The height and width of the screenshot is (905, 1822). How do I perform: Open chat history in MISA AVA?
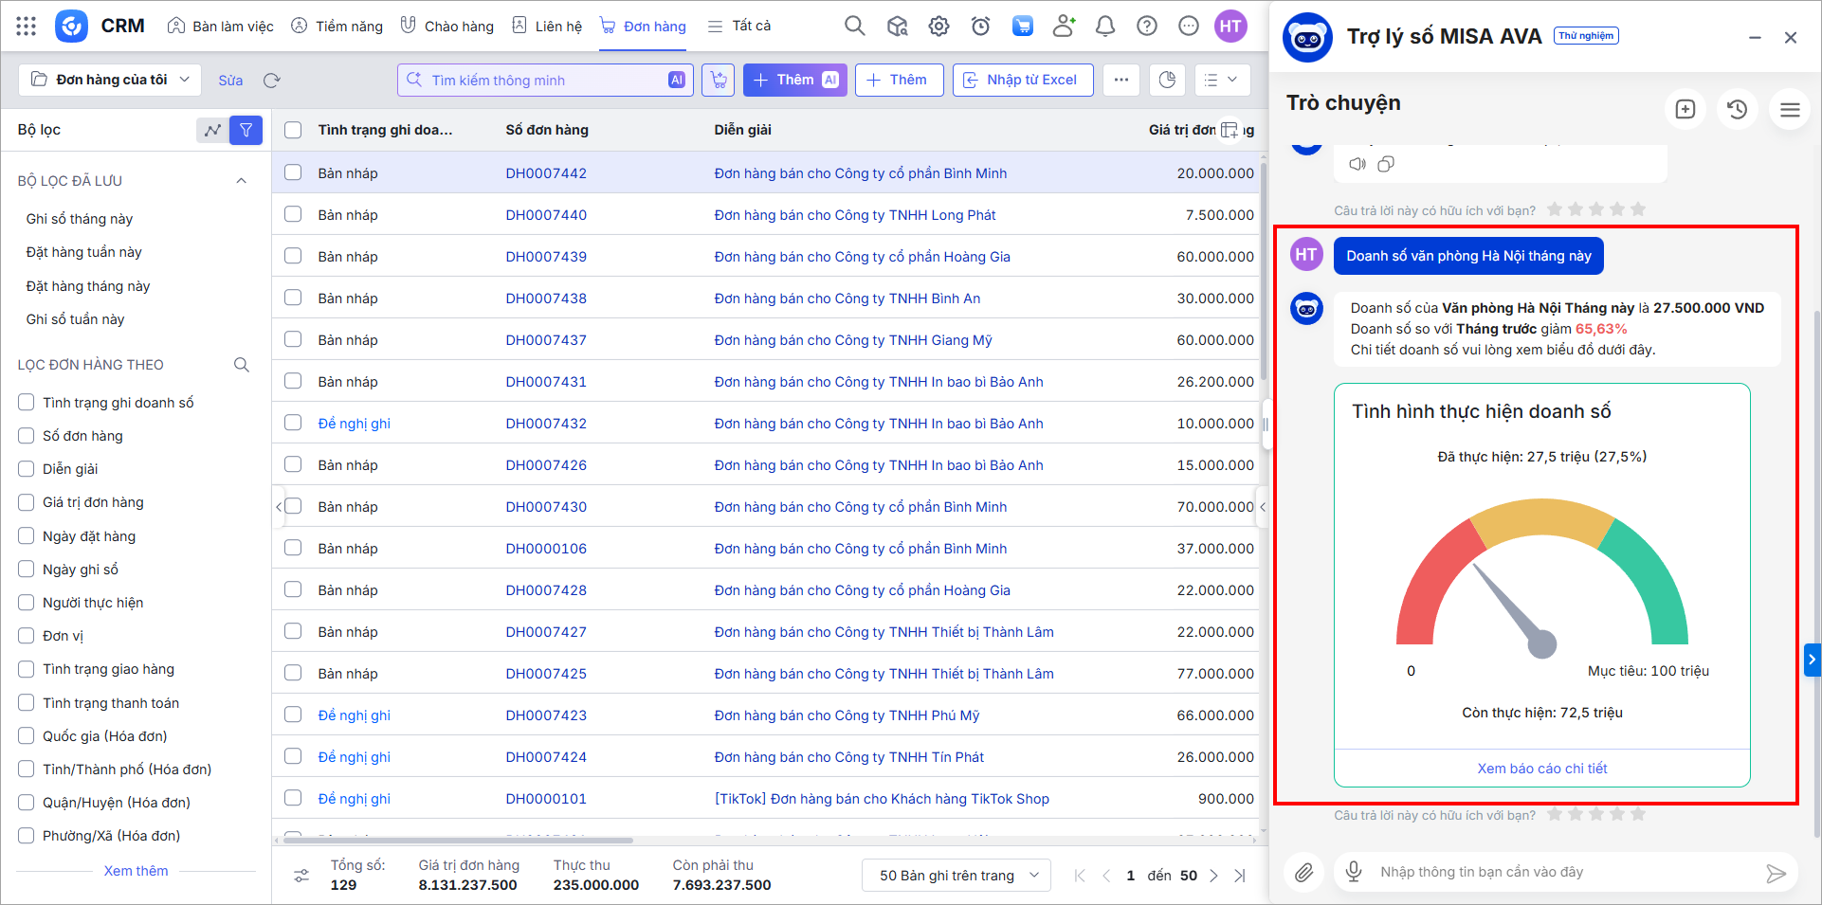pyautogui.click(x=1737, y=110)
